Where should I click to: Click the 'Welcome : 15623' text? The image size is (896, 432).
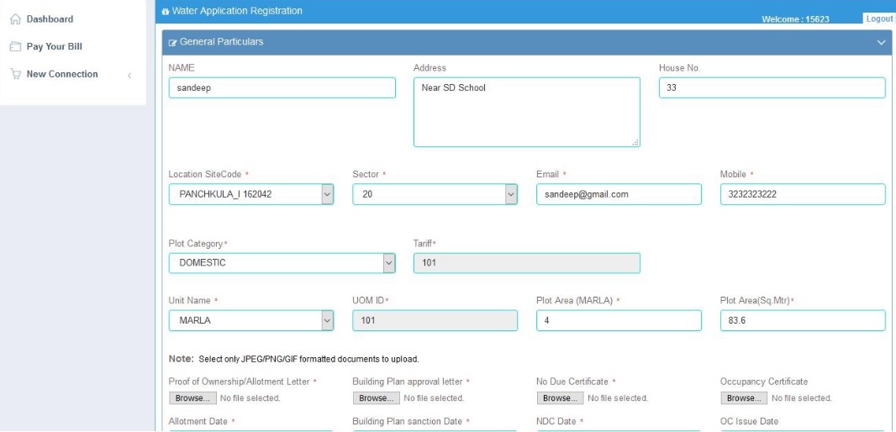pos(795,19)
